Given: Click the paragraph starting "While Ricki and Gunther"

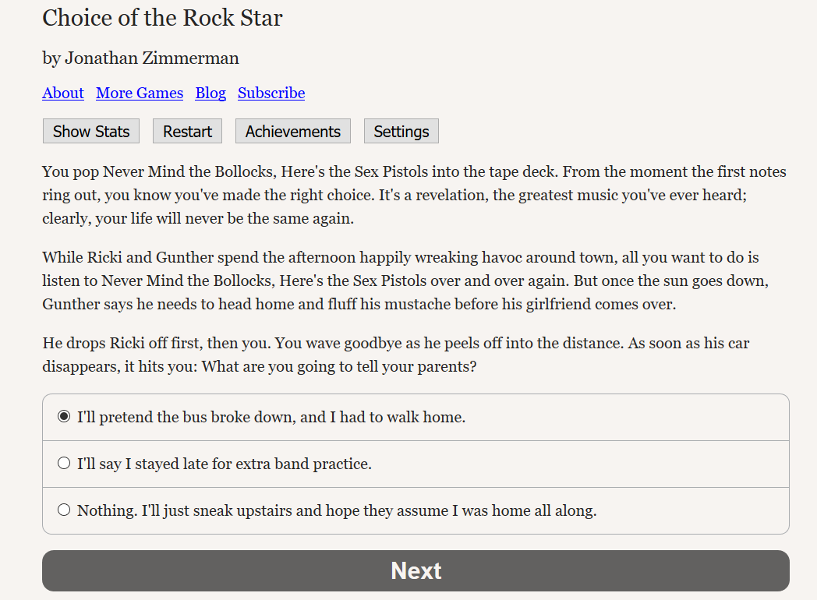Looking at the screenshot, I should pos(405,281).
